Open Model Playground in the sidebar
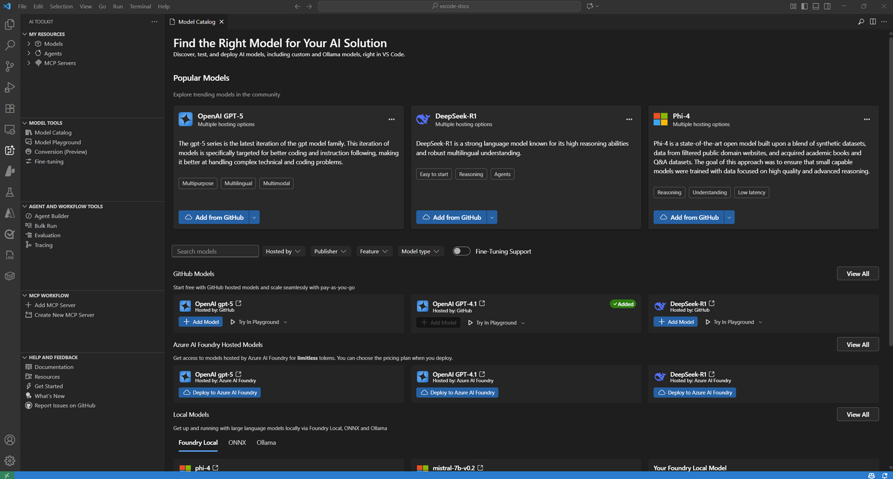Viewport: 893px width, 479px height. tap(57, 142)
